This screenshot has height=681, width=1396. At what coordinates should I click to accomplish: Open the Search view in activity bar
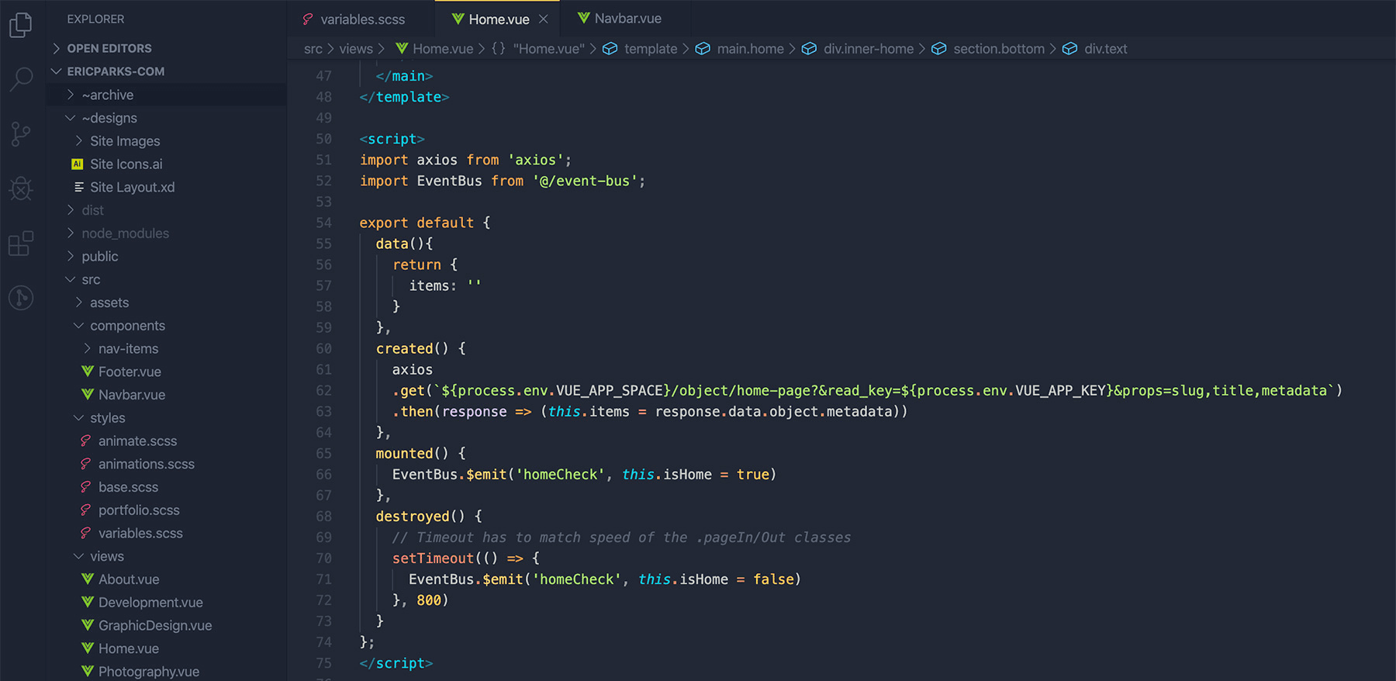click(x=21, y=79)
